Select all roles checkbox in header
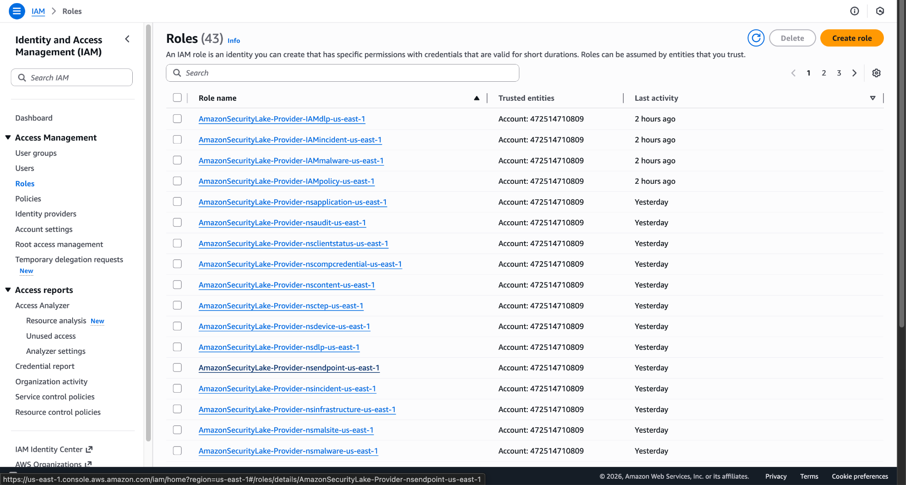This screenshot has width=906, height=485. pyautogui.click(x=177, y=98)
